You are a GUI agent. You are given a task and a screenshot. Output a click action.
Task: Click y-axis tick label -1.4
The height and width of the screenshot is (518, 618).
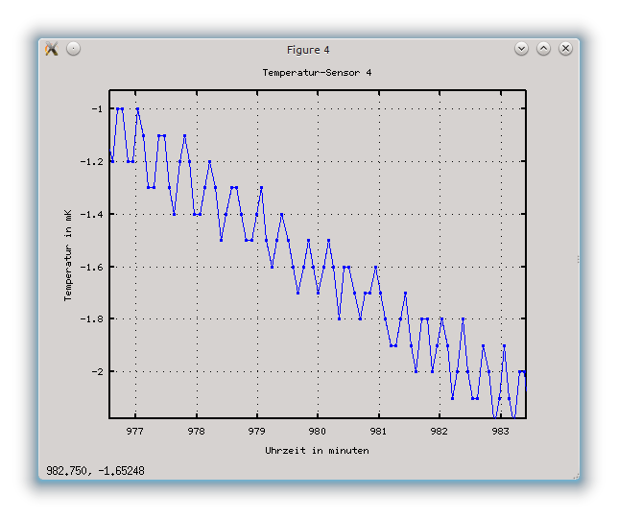[x=91, y=214]
